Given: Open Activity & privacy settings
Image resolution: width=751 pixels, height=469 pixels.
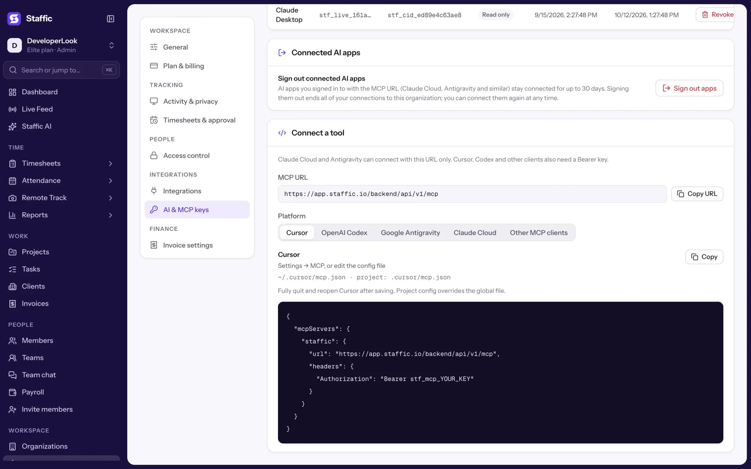Looking at the screenshot, I should click(197, 101).
